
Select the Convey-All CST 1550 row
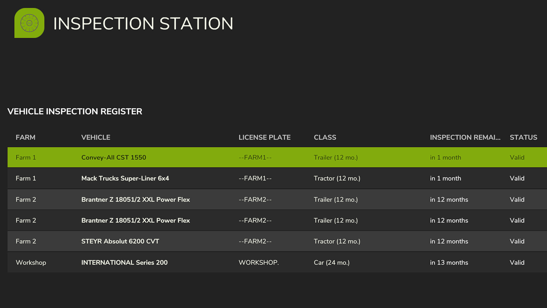pos(277,157)
